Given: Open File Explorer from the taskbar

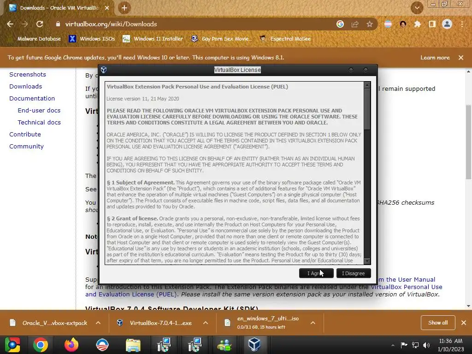Looking at the screenshot, I should [x=133, y=345].
